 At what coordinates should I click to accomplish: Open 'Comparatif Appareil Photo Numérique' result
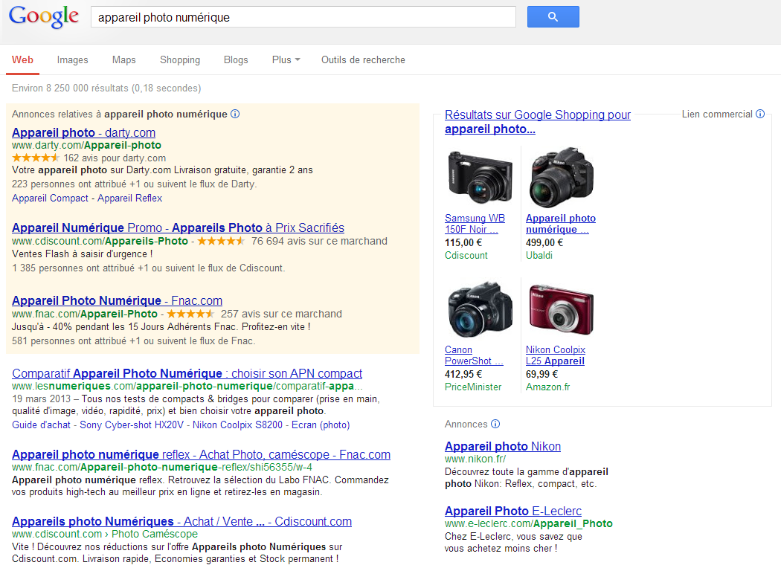(x=187, y=373)
